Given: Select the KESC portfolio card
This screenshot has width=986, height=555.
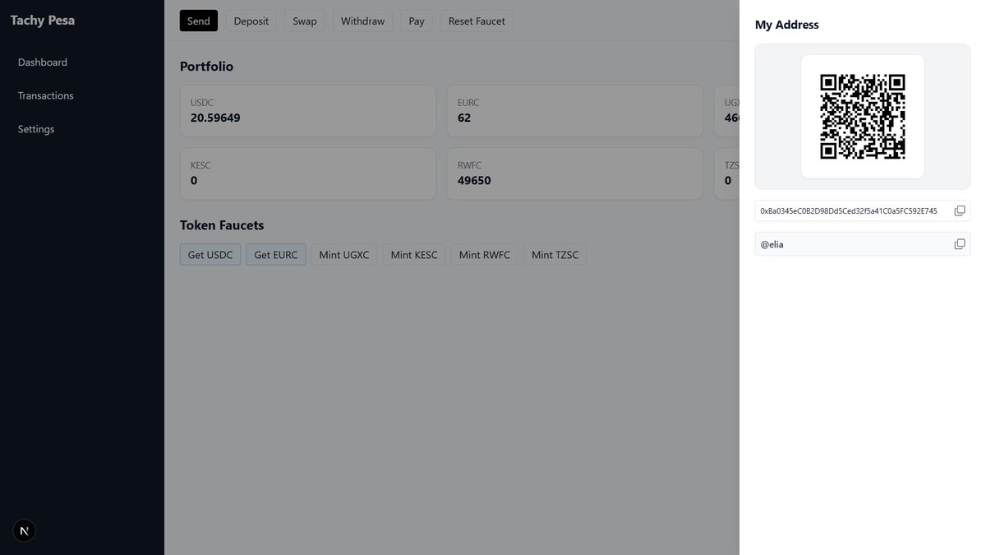Looking at the screenshot, I should 308,173.
